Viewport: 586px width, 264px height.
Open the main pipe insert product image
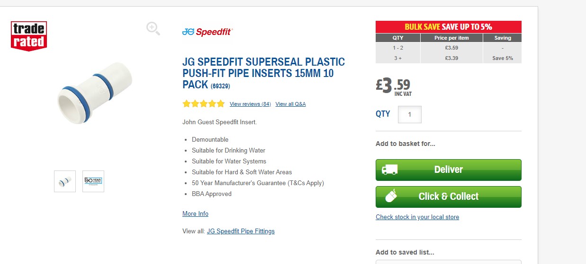coord(95,93)
